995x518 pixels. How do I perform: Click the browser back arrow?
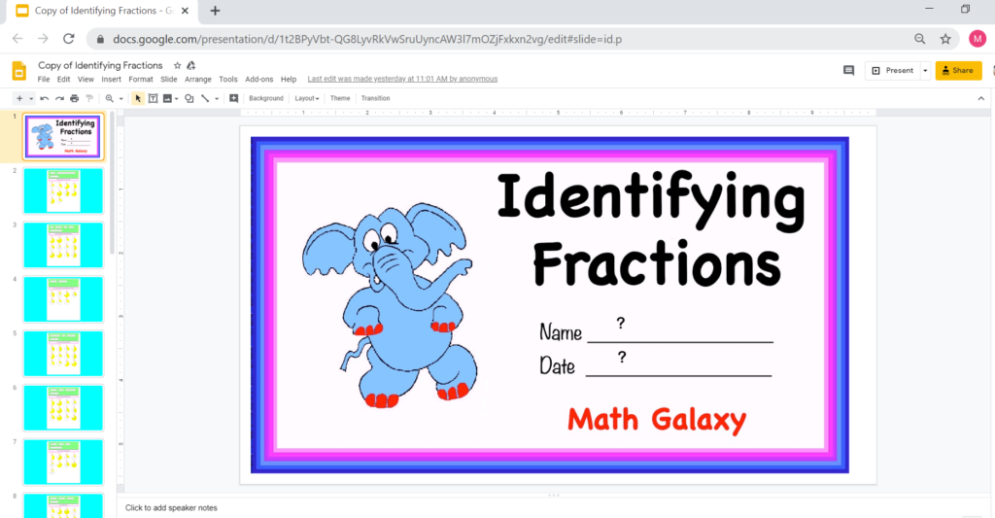[x=17, y=39]
